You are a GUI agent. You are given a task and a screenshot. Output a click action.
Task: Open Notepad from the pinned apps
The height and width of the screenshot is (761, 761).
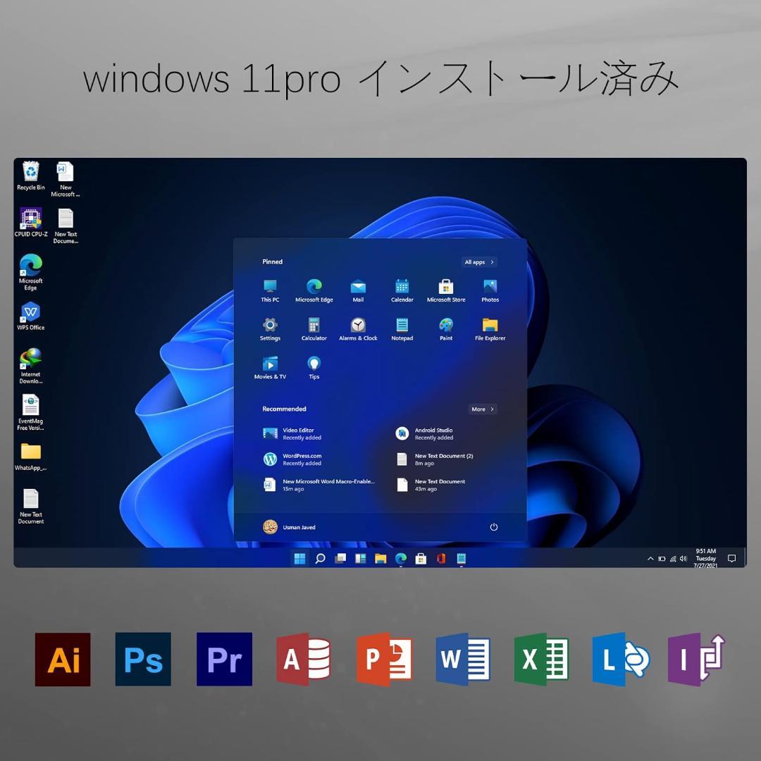pos(402,326)
